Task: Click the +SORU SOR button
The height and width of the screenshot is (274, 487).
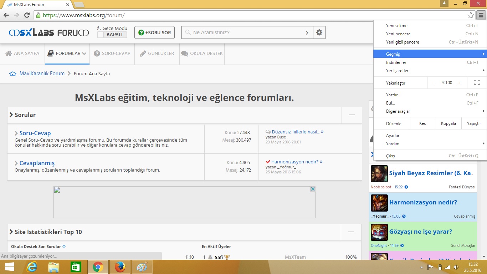Action: click(x=154, y=32)
